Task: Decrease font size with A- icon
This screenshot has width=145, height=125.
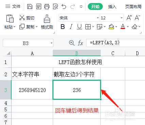Action: (x=138, y=18)
